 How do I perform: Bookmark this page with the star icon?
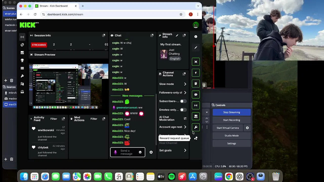181,14
